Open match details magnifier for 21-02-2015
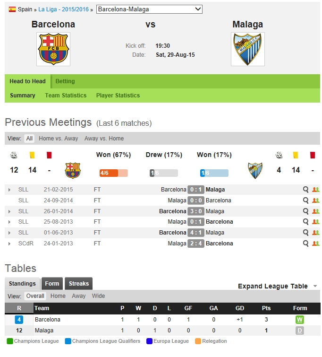The image size is (322, 357). click(x=306, y=190)
